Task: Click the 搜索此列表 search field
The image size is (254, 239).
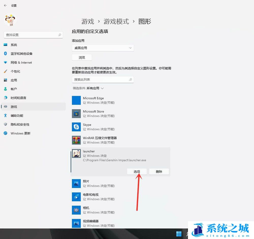Action: (103, 79)
